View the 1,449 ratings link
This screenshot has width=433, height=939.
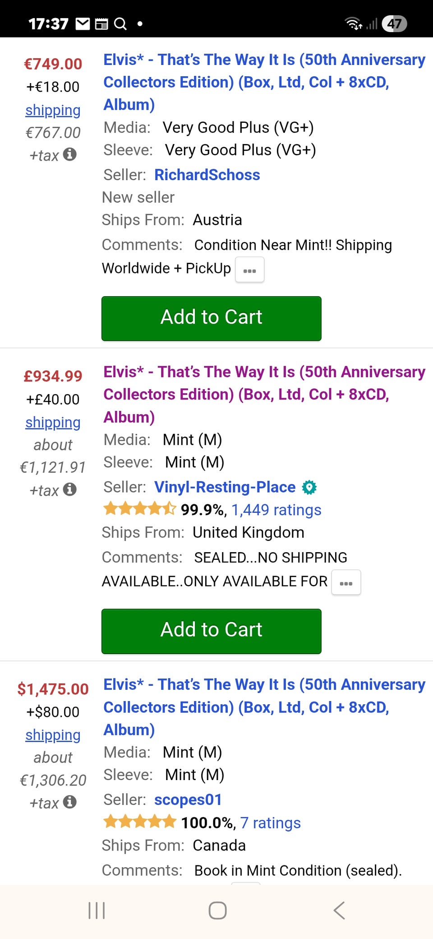pos(276,510)
